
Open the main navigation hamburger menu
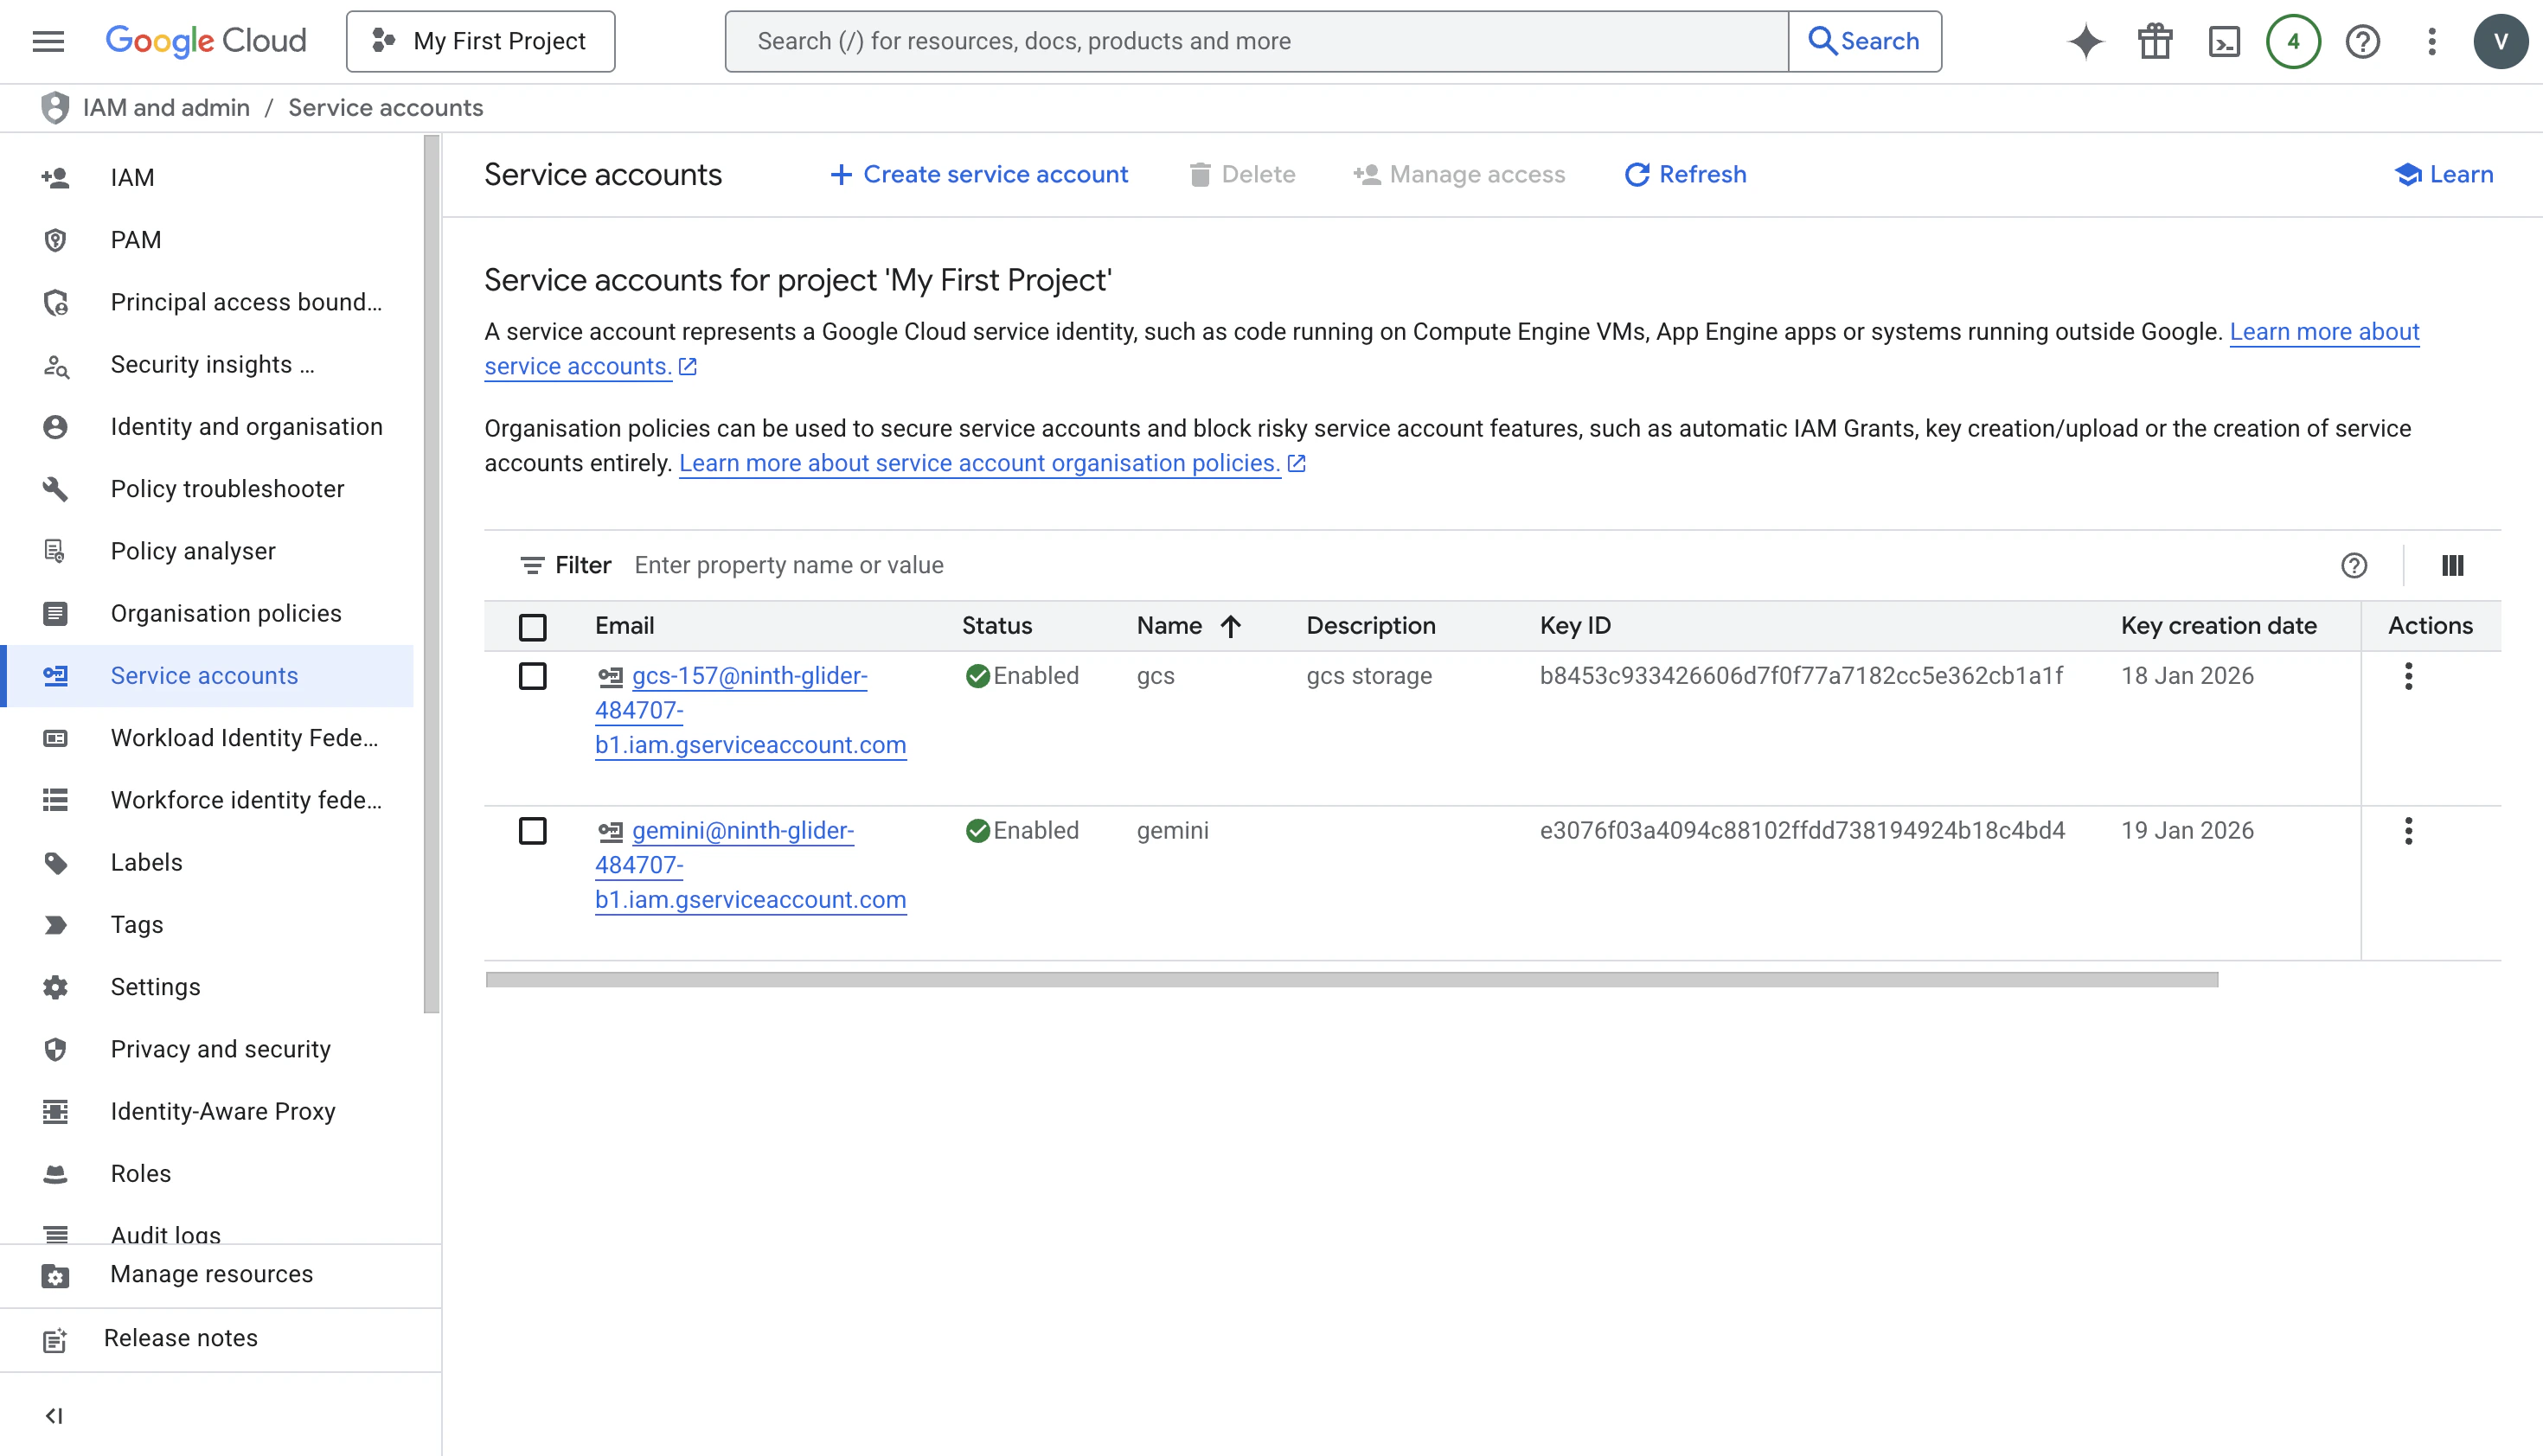[48, 41]
